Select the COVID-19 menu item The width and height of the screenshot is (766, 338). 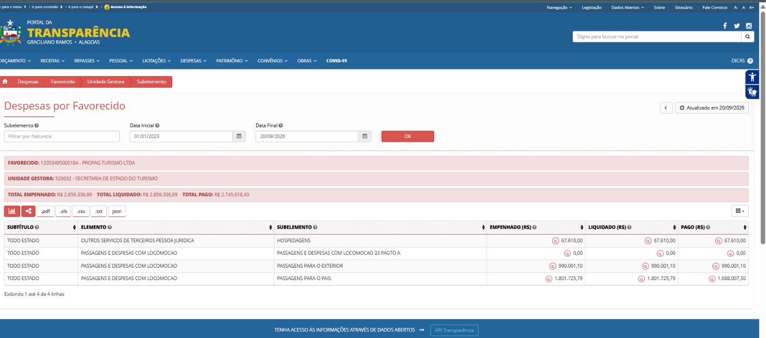337,61
